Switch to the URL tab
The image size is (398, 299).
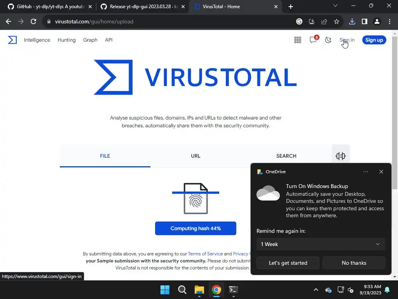point(196,156)
